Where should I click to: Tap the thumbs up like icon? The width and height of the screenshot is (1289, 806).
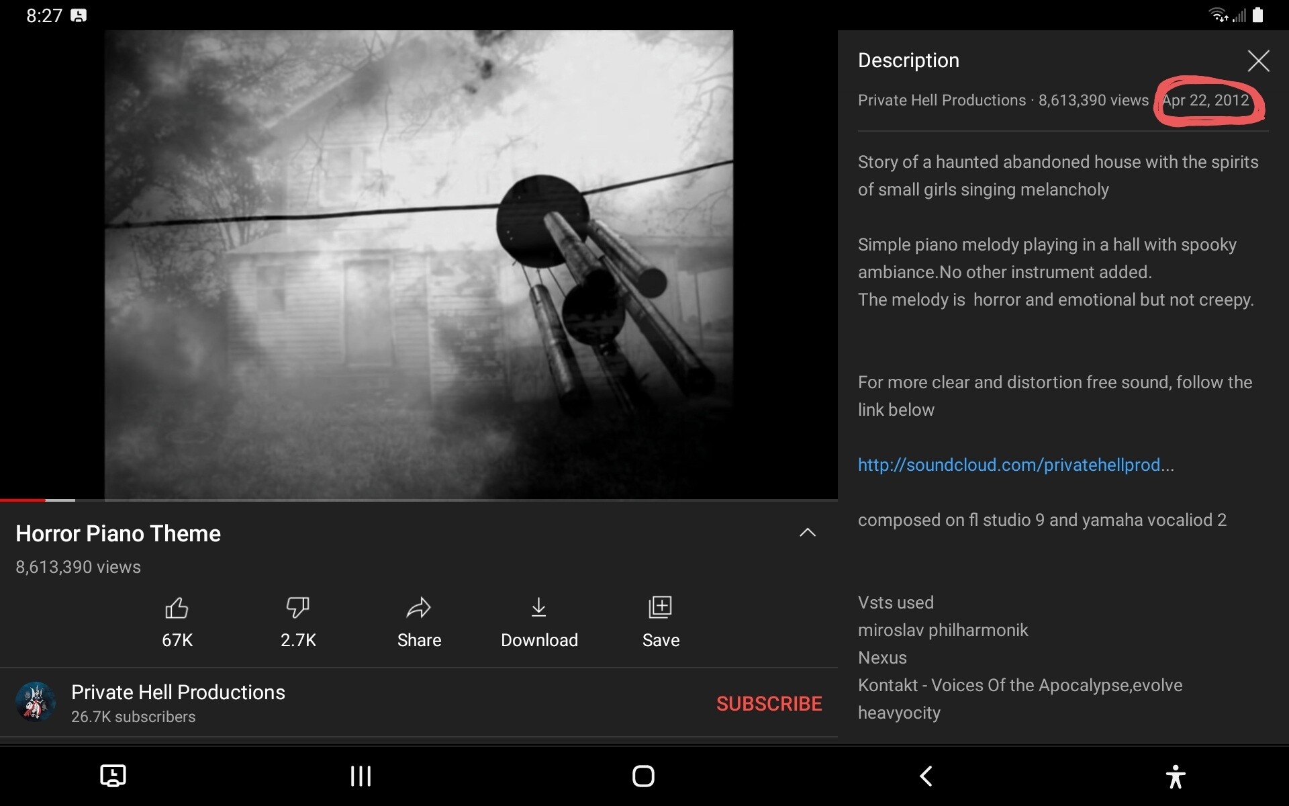(x=177, y=609)
